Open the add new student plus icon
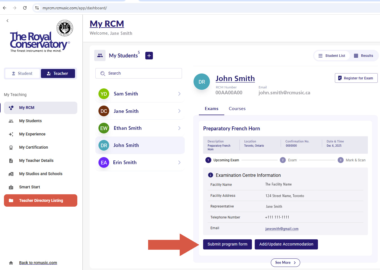The image size is (380, 270). pyautogui.click(x=149, y=55)
